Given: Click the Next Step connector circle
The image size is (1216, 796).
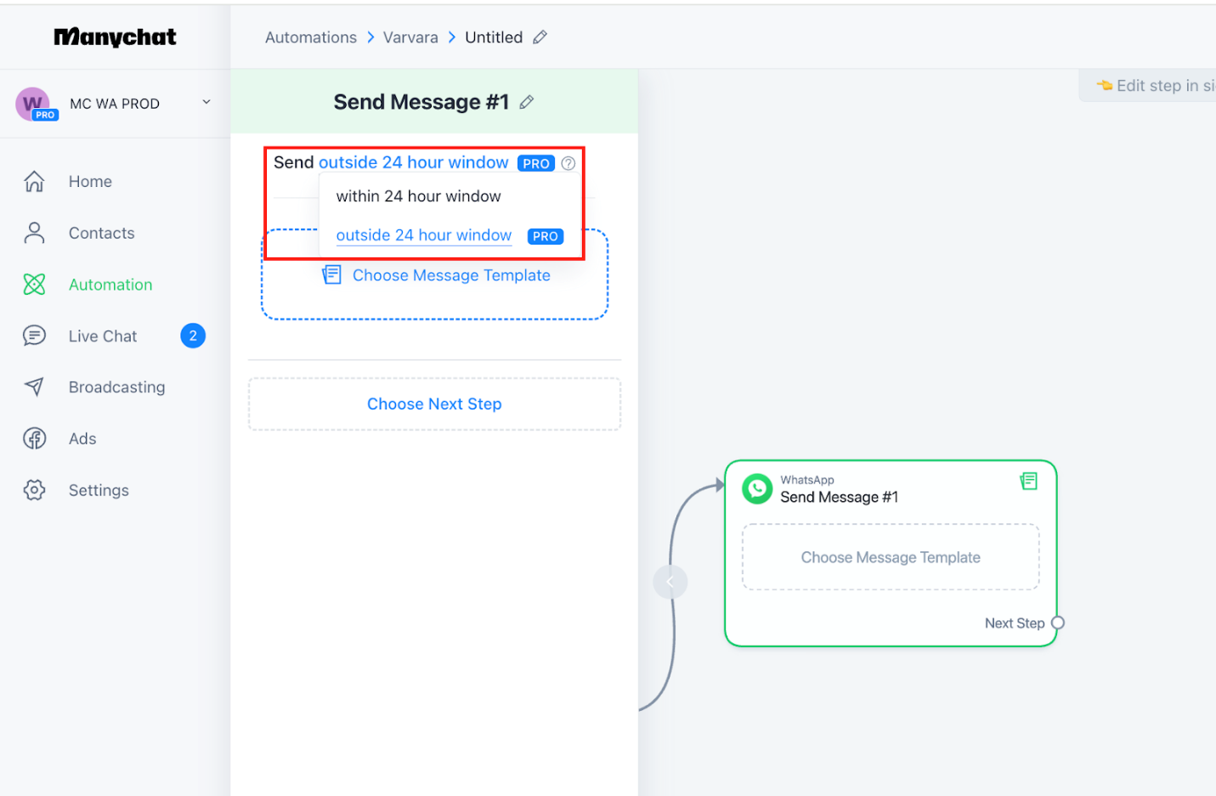Looking at the screenshot, I should (1058, 623).
